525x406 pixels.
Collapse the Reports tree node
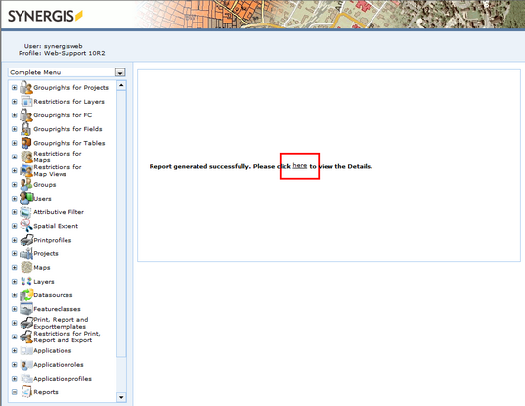pyautogui.click(x=14, y=392)
